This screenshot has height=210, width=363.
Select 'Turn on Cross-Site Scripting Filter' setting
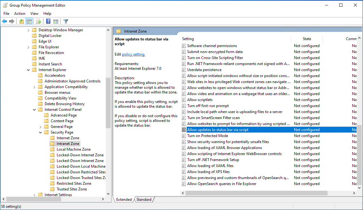point(215,58)
